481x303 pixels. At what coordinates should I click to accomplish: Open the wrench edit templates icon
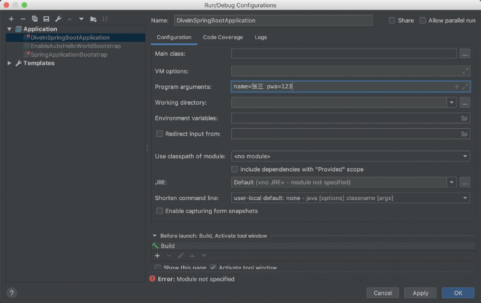[x=58, y=19]
